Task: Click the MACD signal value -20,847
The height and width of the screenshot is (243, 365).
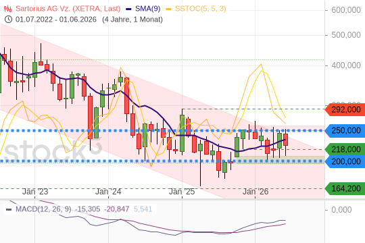Action: point(117,209)
